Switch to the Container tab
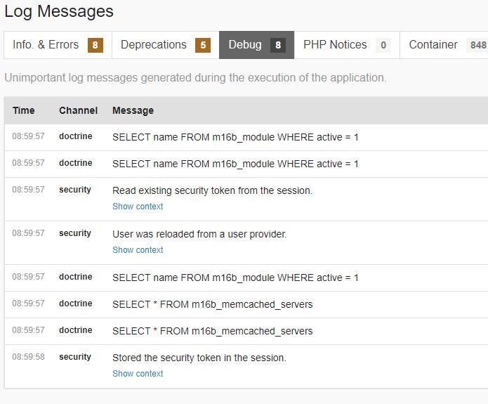Image resolution: width=488 pixels, height=404 pixels. click(433, 45)
